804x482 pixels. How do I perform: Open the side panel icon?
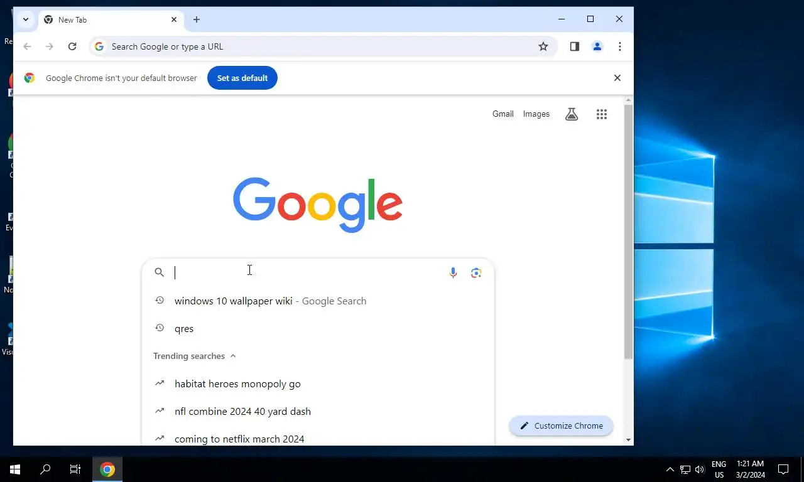click(574, 46)
